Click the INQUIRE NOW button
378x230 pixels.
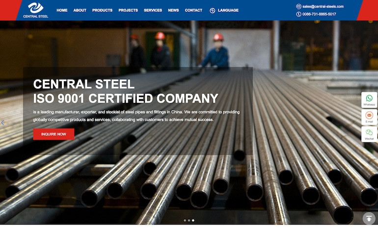pyautogui.click(x=54, y=134)
